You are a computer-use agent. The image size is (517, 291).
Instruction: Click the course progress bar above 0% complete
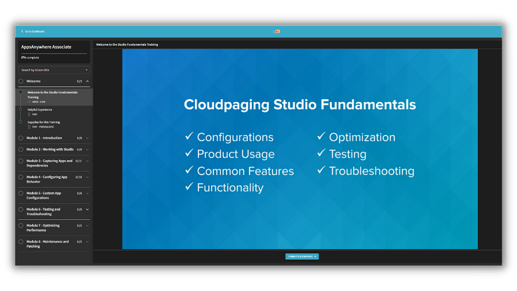54,53
